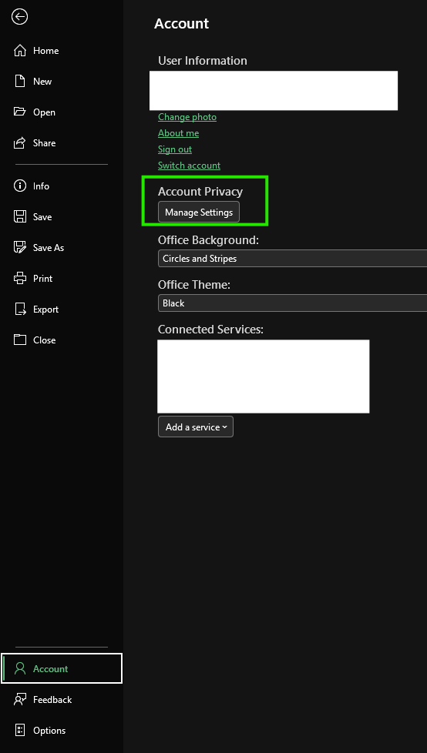
Task: Open the Office Theme dropdown
Action: pos(292,303)
